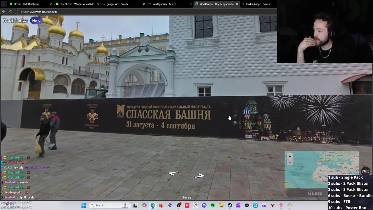The width and height of the screenshot is (373, 210).
Task: Reload the page with refresh icon
Action: (11, 12)
